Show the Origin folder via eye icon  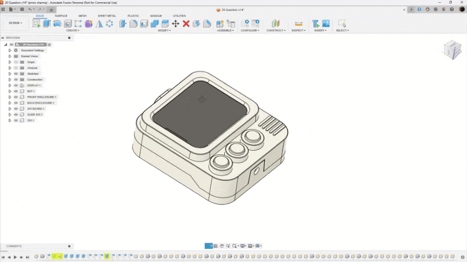click(16, 62)
